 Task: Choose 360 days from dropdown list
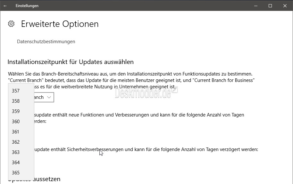pos(21,122)
